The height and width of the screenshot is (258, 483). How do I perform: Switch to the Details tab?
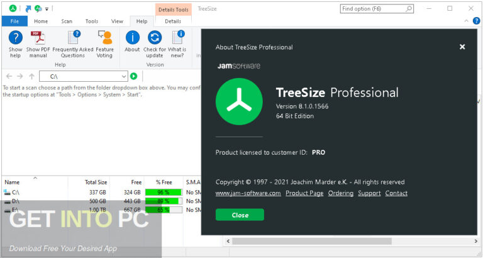173,21
